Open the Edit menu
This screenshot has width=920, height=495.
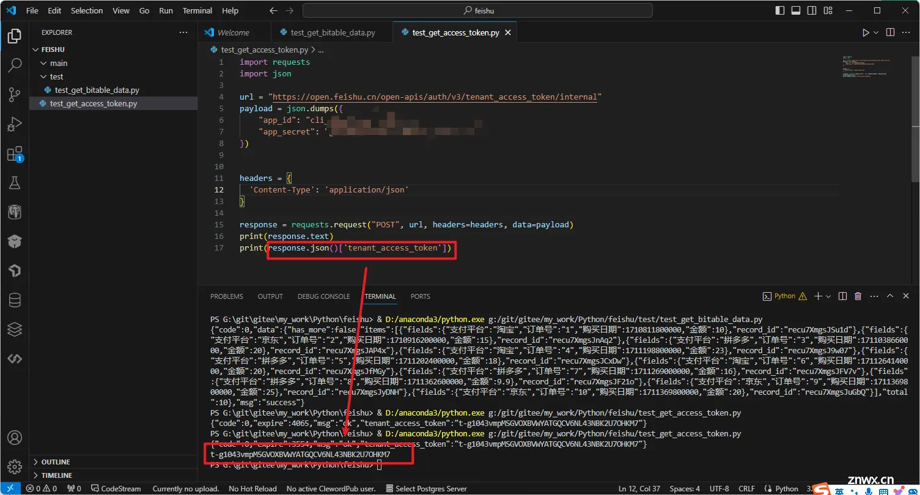(x=54, y=10)
